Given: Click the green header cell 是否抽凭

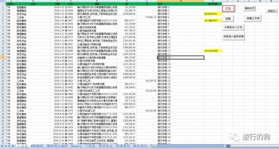Looking at the screenshot, I should [213, 4].
